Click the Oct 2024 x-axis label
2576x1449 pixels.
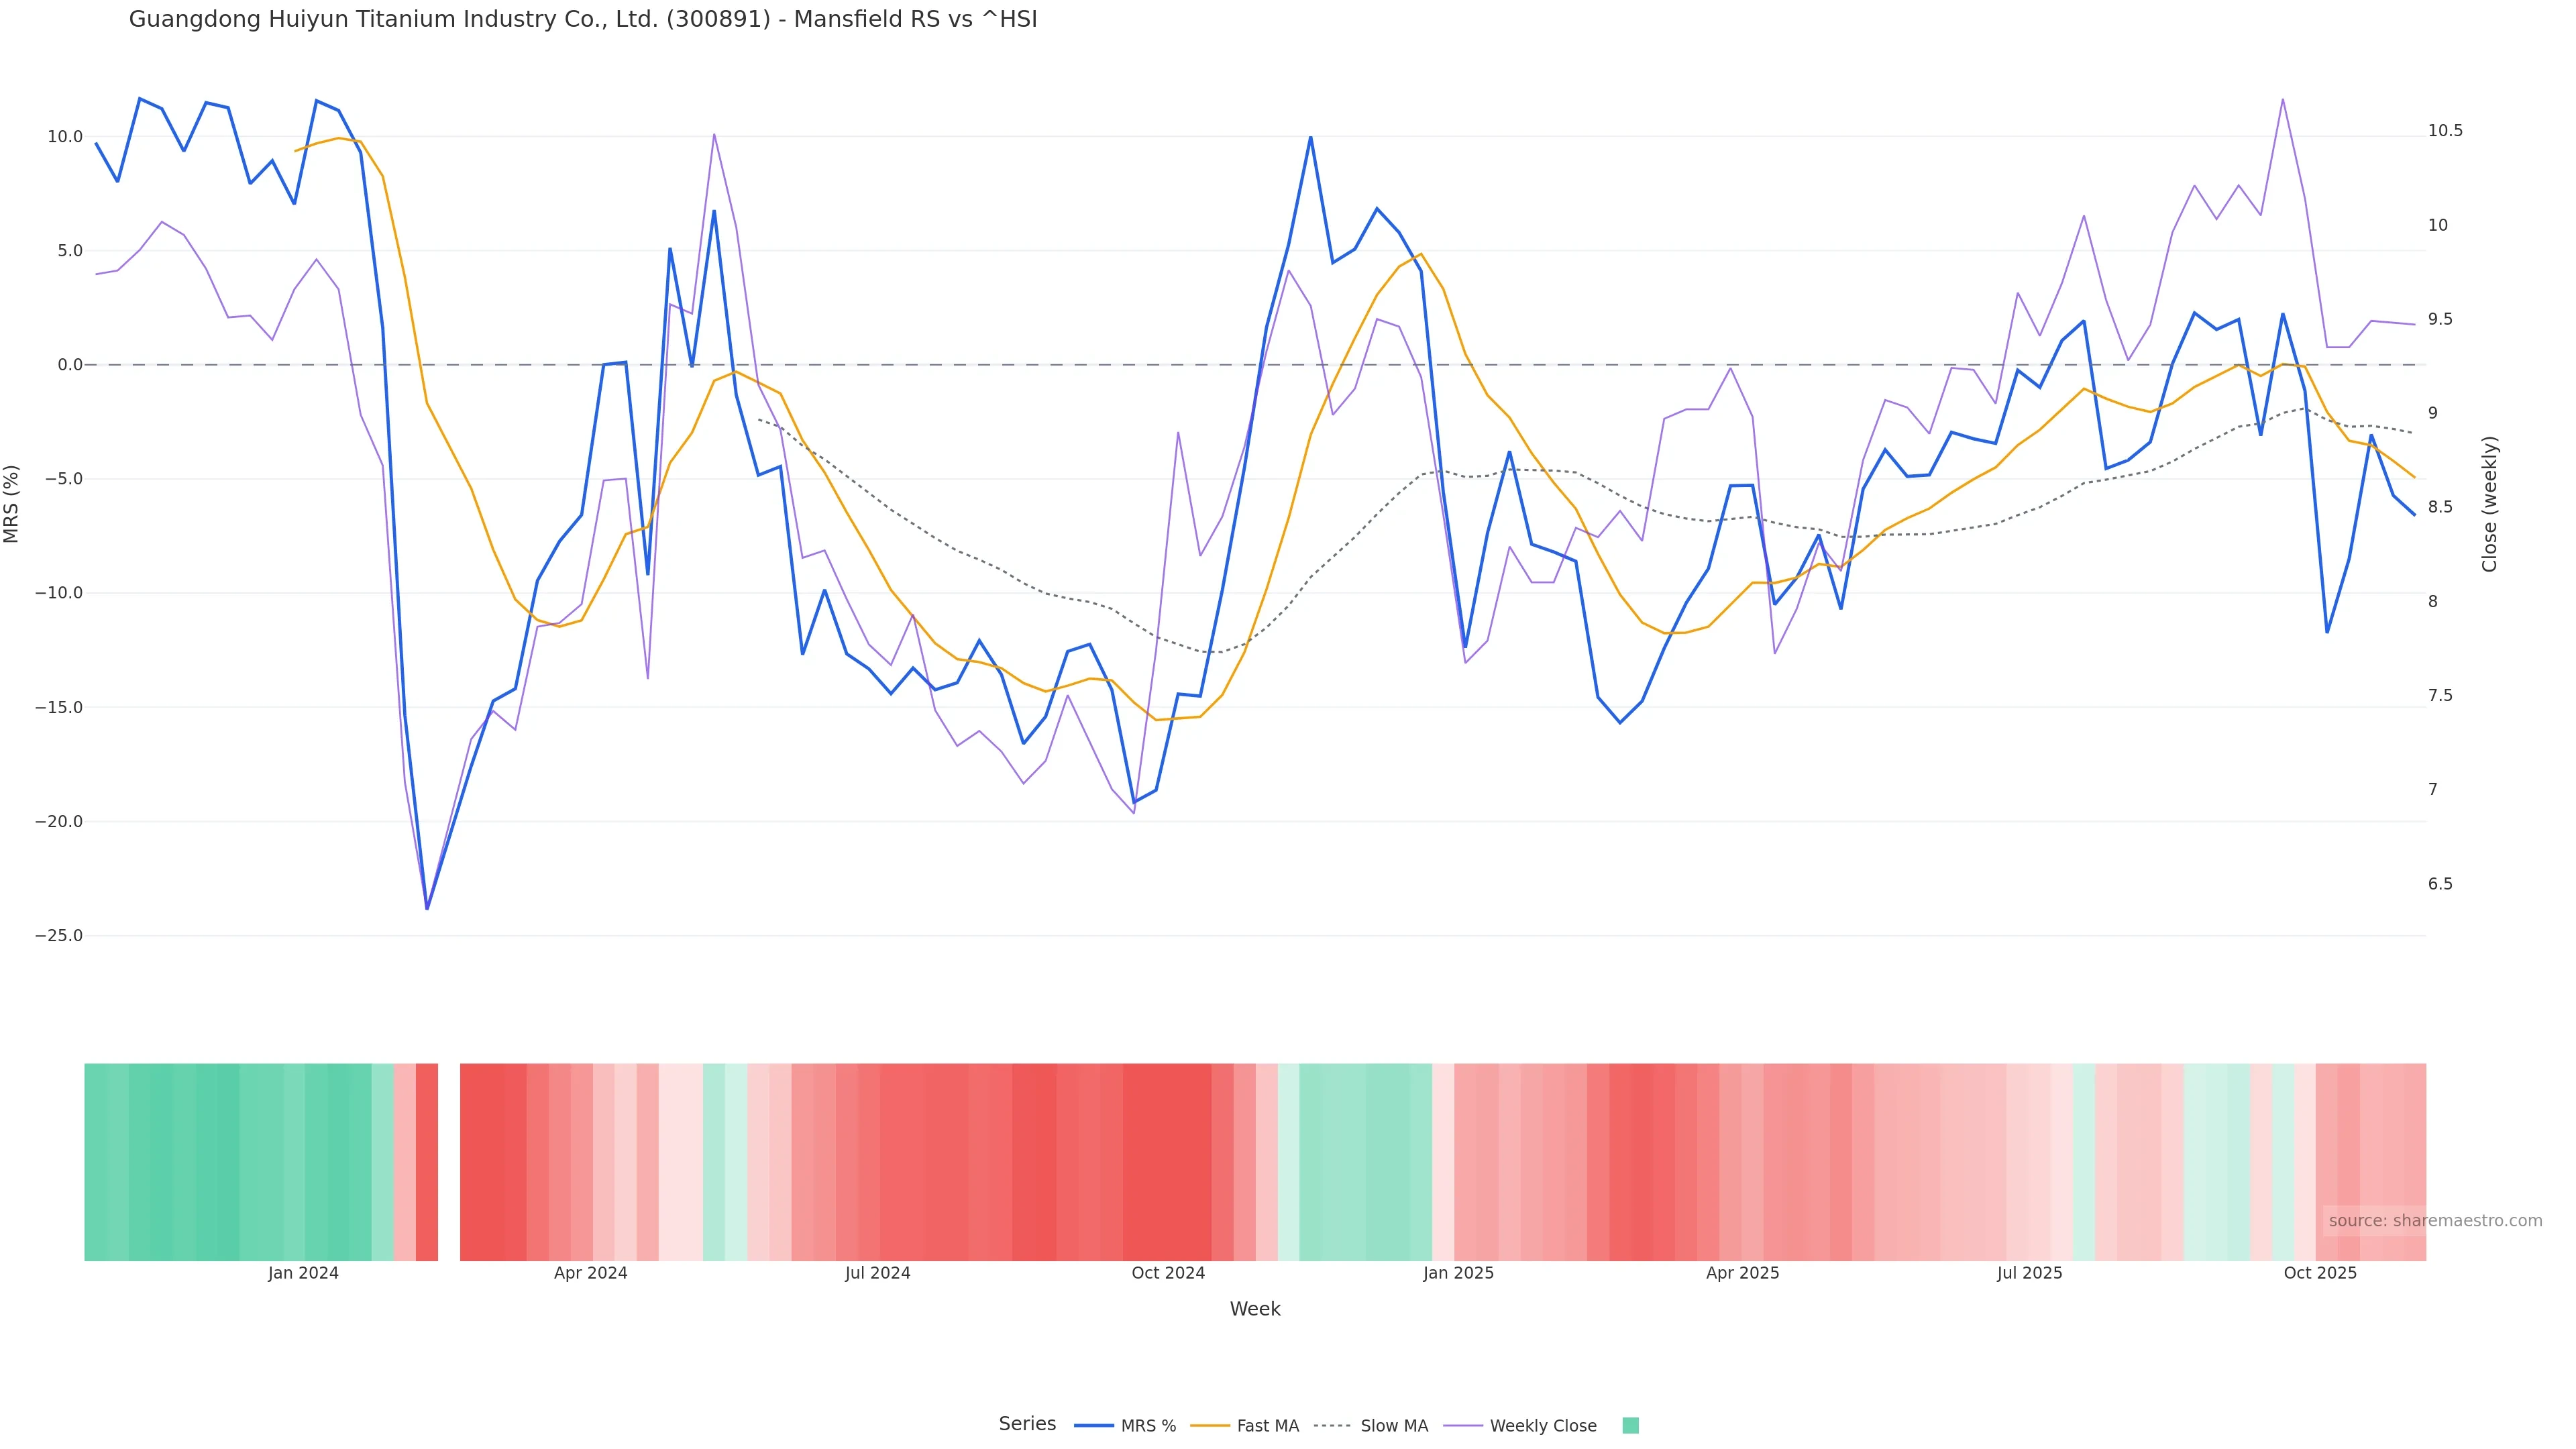pyautogui.click(x=1168, y=1273)
